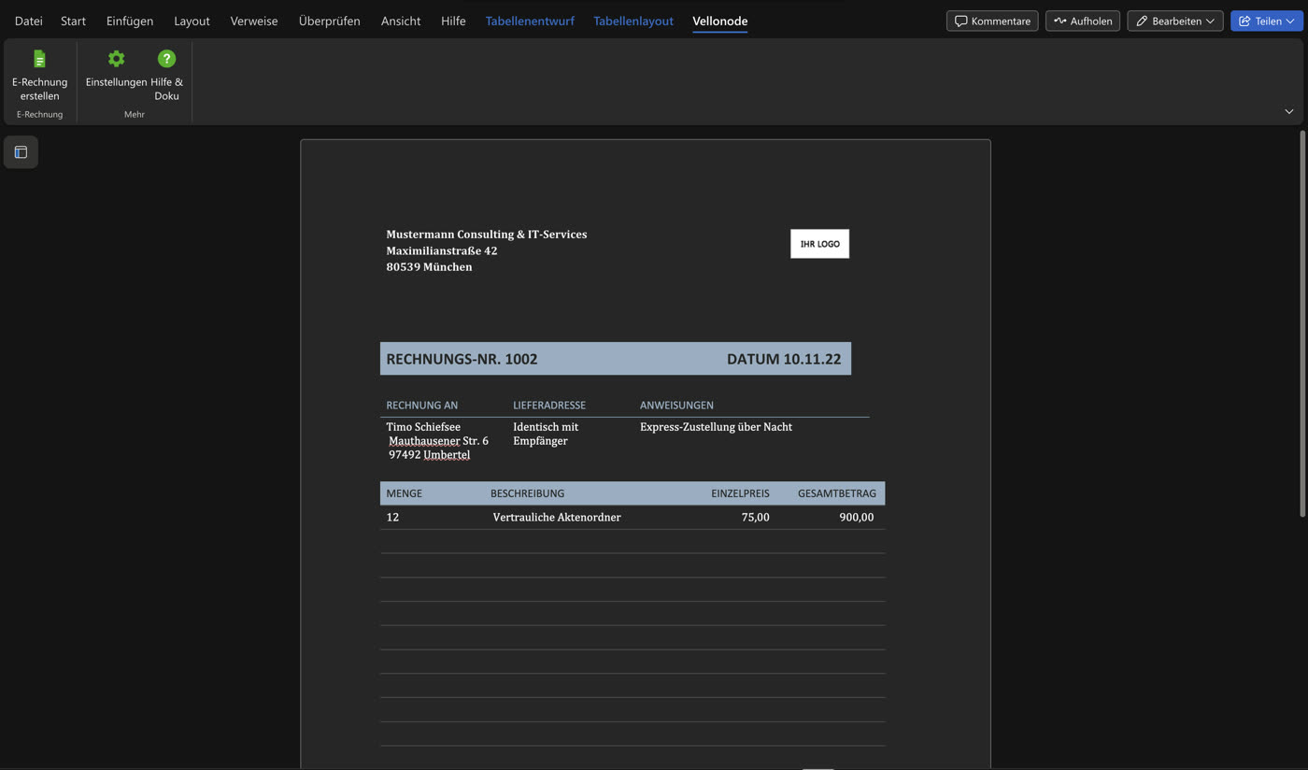The height and width of the screenshot is (770, 1308).
Task: Open the Hilfe tab
Action: [x=453, y=21]
